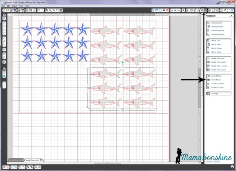Click the Zoom Out magnifier icon
The image size is (236, 171).
coord(51,10)
